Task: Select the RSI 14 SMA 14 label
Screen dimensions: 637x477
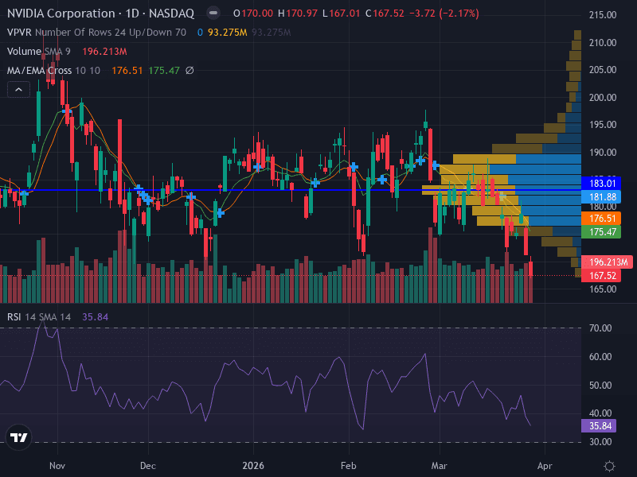Action: (x=39, y=316)
